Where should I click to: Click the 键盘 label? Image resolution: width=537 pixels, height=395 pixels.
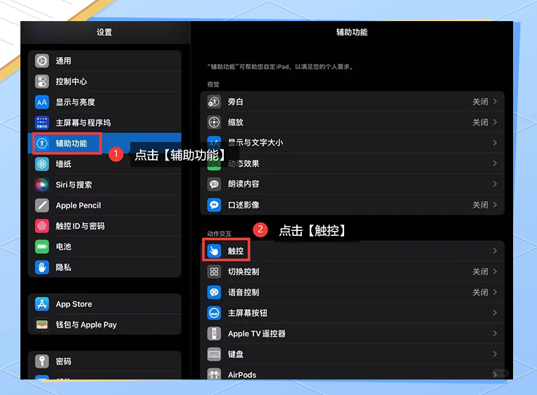coord(236,354)
